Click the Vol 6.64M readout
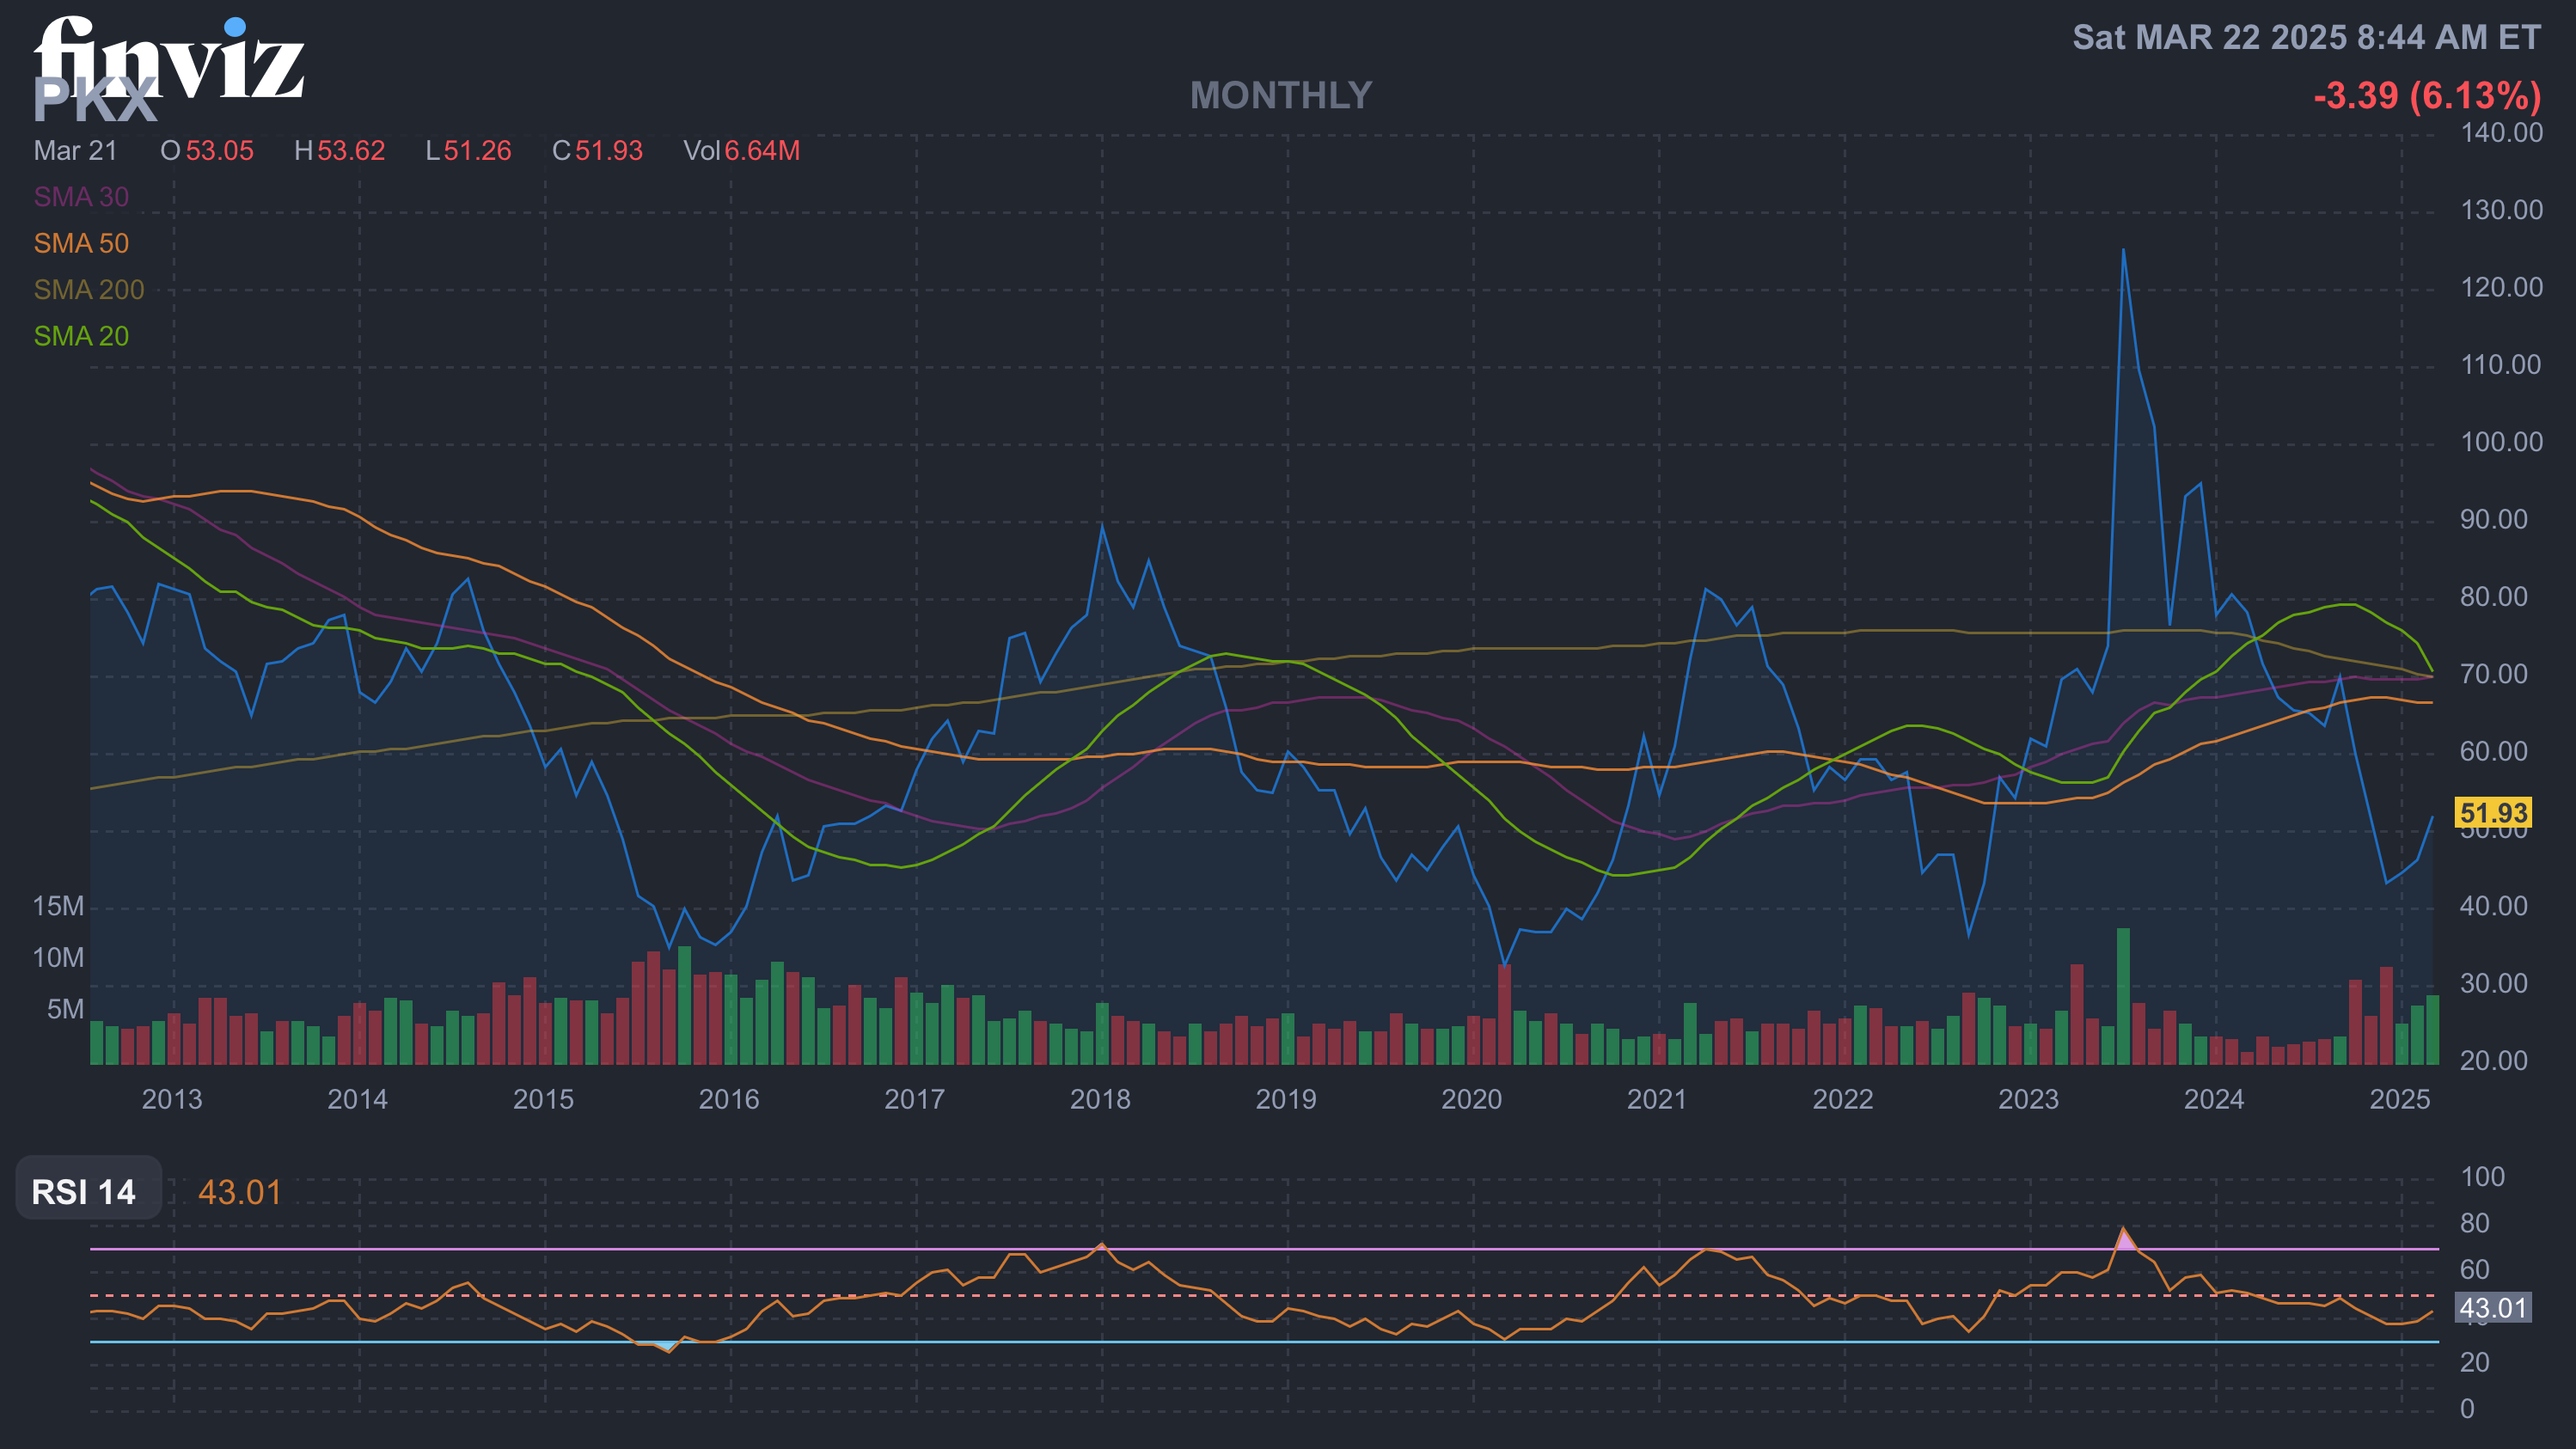 [741, 151]
